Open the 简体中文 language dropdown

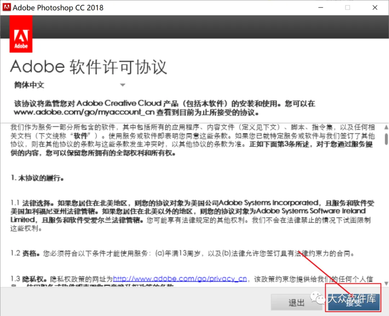[x=70, y=85]
